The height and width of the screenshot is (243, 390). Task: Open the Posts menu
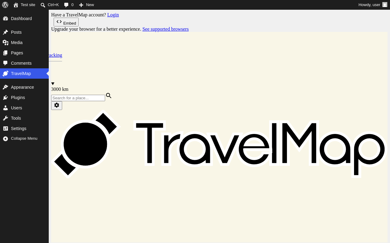pyautogui.click(x=24, y=32)
